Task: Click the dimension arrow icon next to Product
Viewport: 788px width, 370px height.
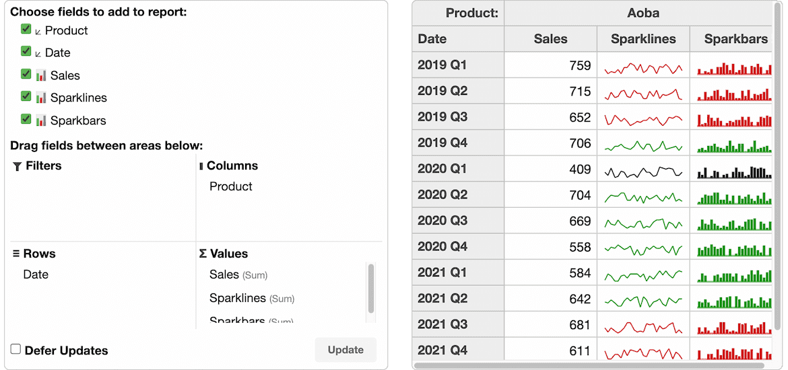Action: point(38,32)
